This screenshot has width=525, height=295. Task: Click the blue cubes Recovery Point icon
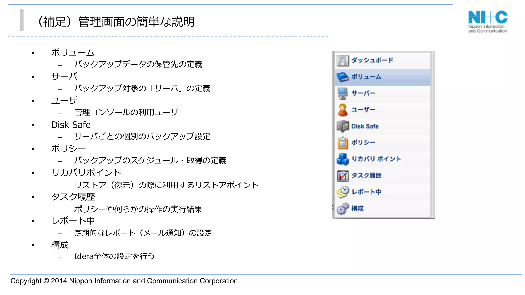tap(343, 159)
